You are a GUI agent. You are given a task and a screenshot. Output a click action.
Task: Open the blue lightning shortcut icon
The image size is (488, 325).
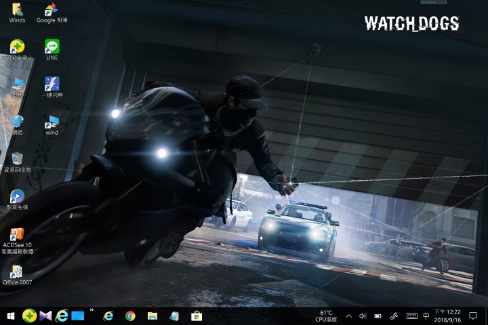52,87
